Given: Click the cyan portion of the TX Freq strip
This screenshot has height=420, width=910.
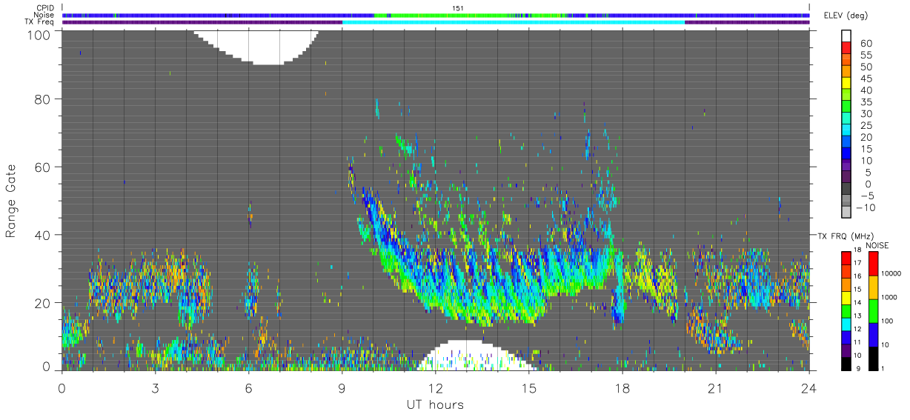Looking at the screenshot, I should pos(514,22).
